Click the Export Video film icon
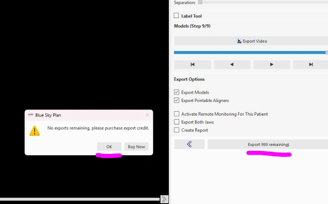This screenshot has height=204, width=328. 239,41
